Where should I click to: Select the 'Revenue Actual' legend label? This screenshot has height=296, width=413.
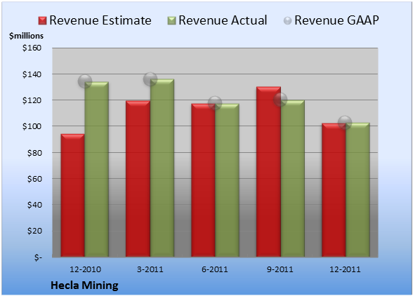223,20
